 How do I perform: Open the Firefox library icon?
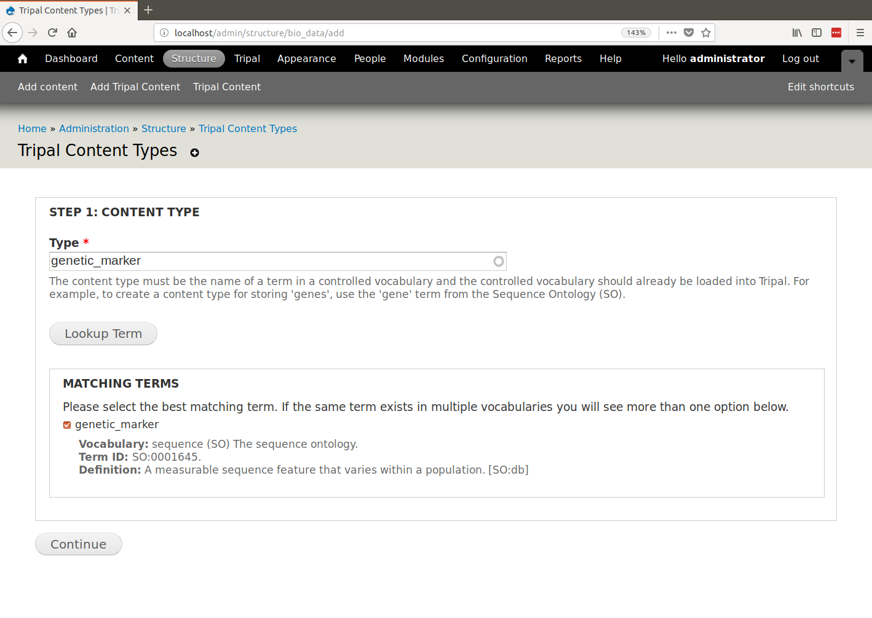[797, 33]
